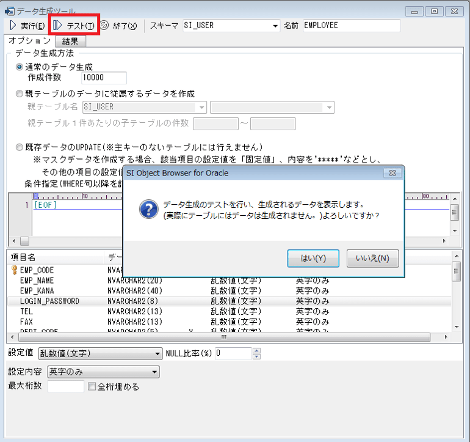
Task: Switch to the 結果 tab
Action: [70, 42]
